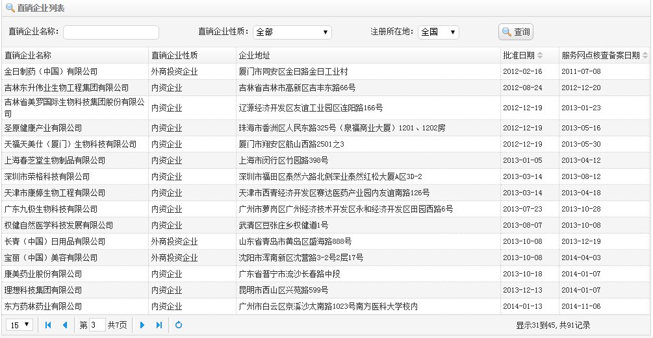
Task: Click filing date 2014-11-06
Action: [x=581, y=306]
